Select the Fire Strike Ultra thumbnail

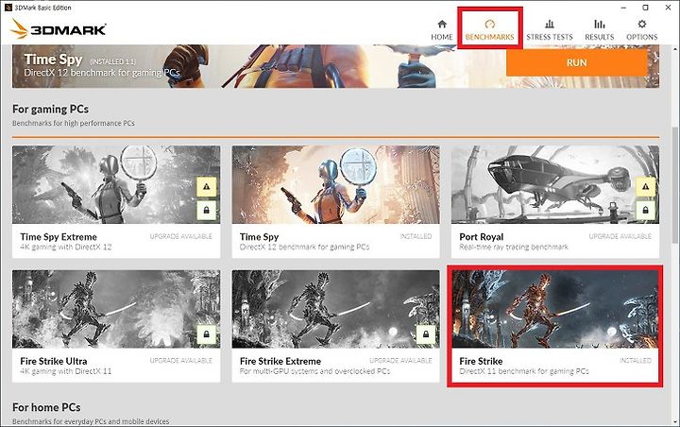click(116, 309)
